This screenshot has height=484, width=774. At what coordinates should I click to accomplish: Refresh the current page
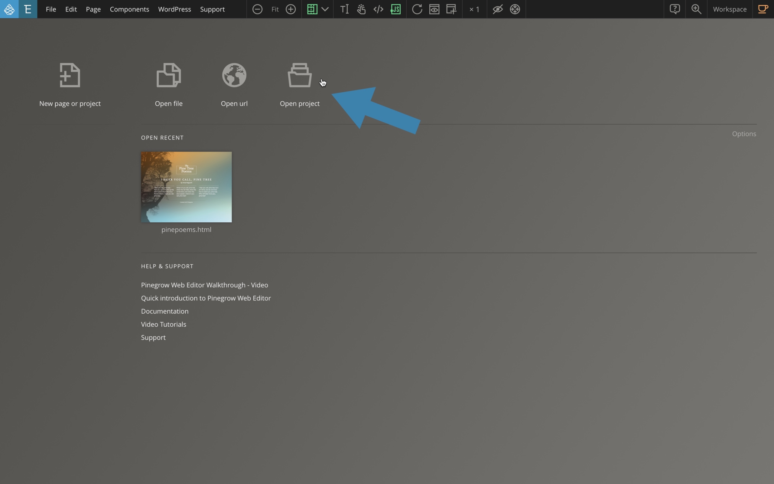417,9
